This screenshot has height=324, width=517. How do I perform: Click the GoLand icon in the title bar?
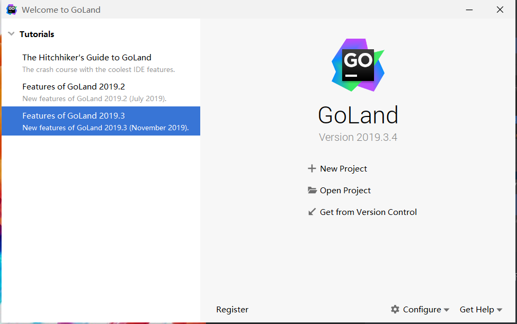[x=12, y=10]
